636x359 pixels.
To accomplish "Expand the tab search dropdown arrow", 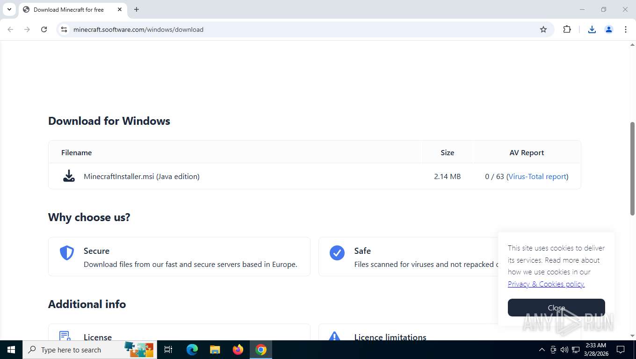I will [x=9, y=9].
